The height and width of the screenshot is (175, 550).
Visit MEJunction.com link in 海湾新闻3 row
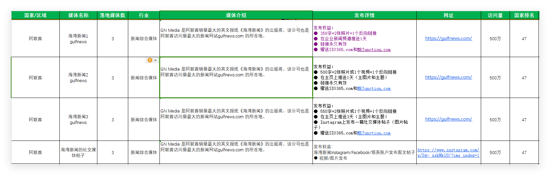coord(374,133)
